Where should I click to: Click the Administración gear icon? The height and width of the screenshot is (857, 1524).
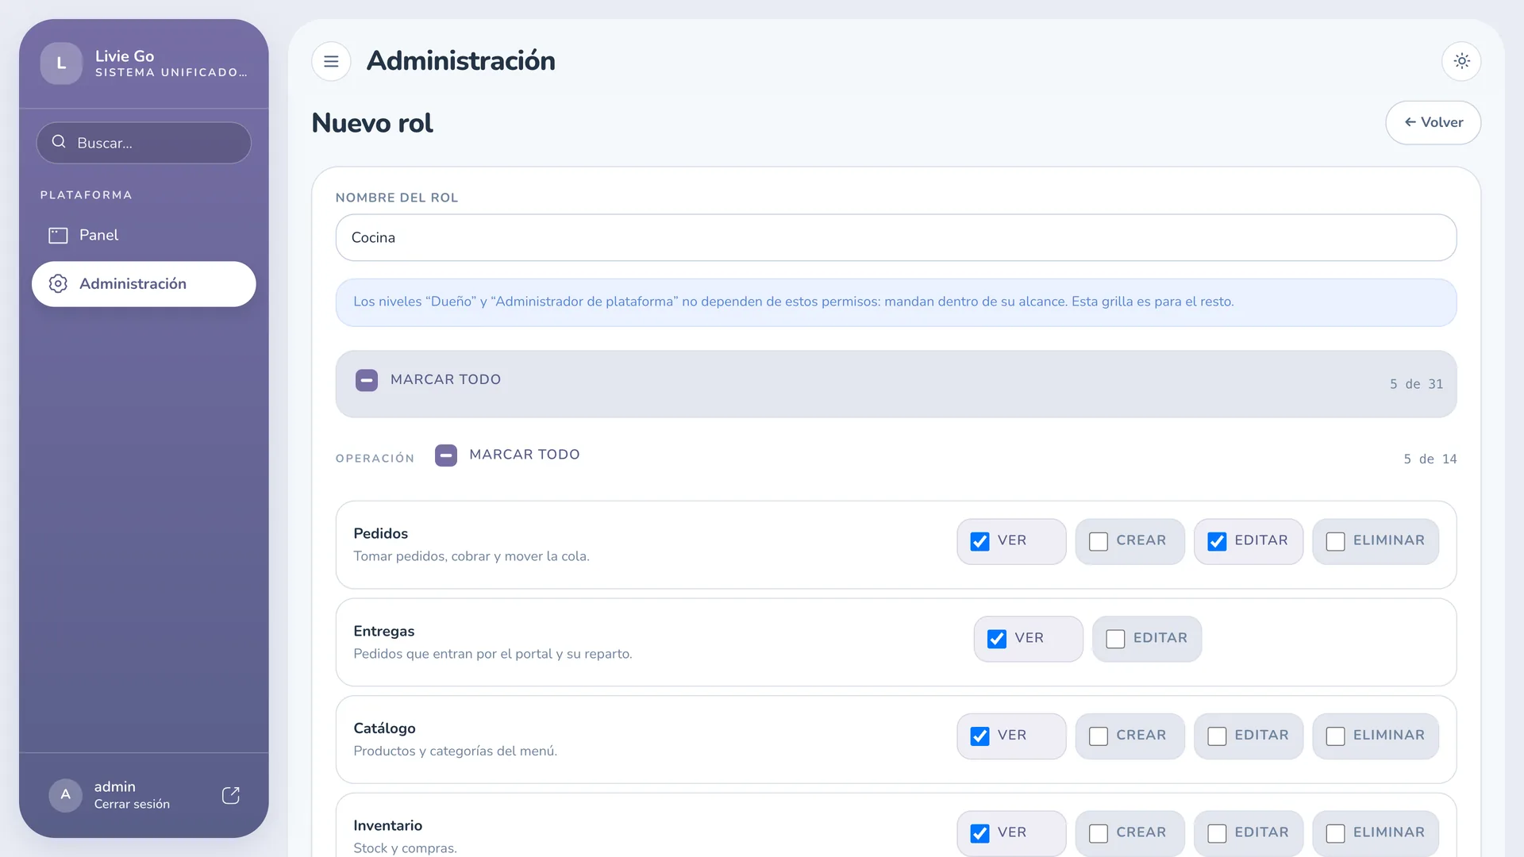tap(58, 284)
